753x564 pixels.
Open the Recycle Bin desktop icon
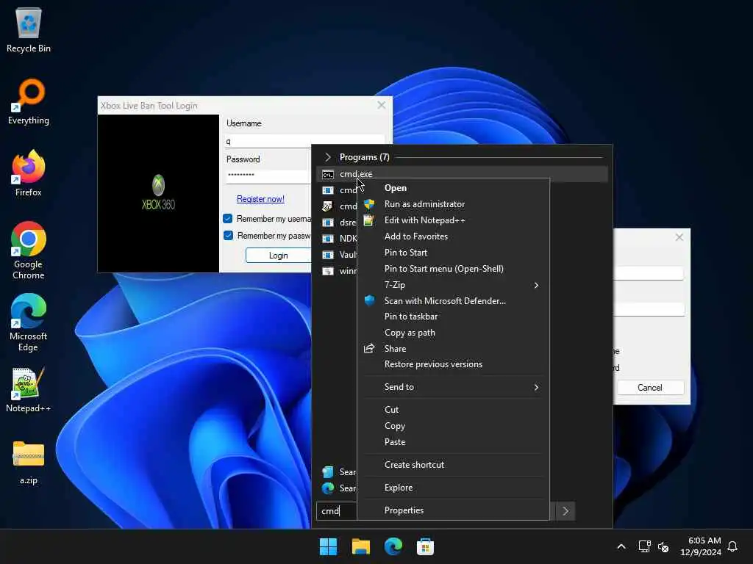pos(29,29)
